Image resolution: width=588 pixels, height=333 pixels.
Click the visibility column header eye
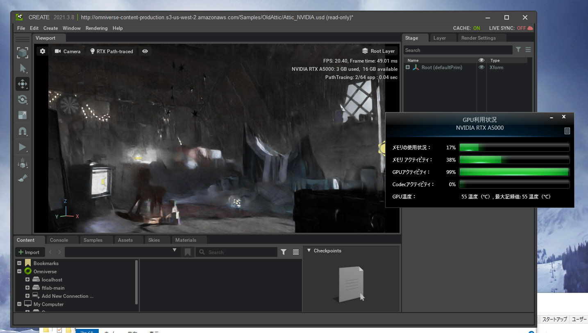[481, 60]
